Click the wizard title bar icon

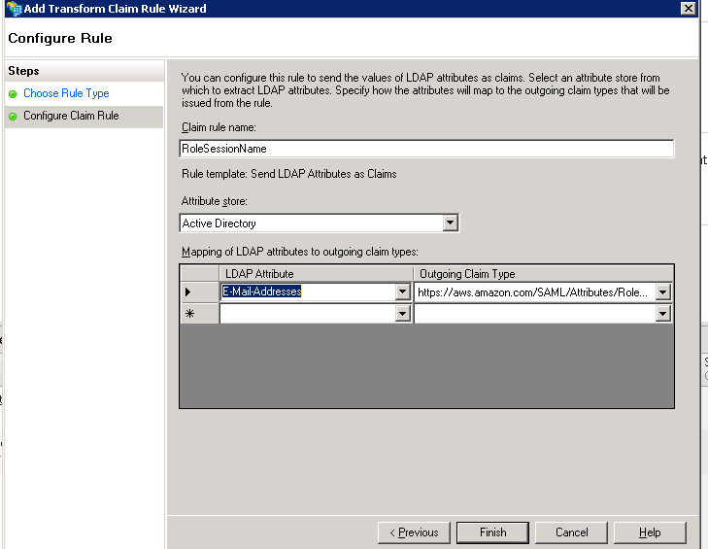pyautogui.click(x=14, y=9)
